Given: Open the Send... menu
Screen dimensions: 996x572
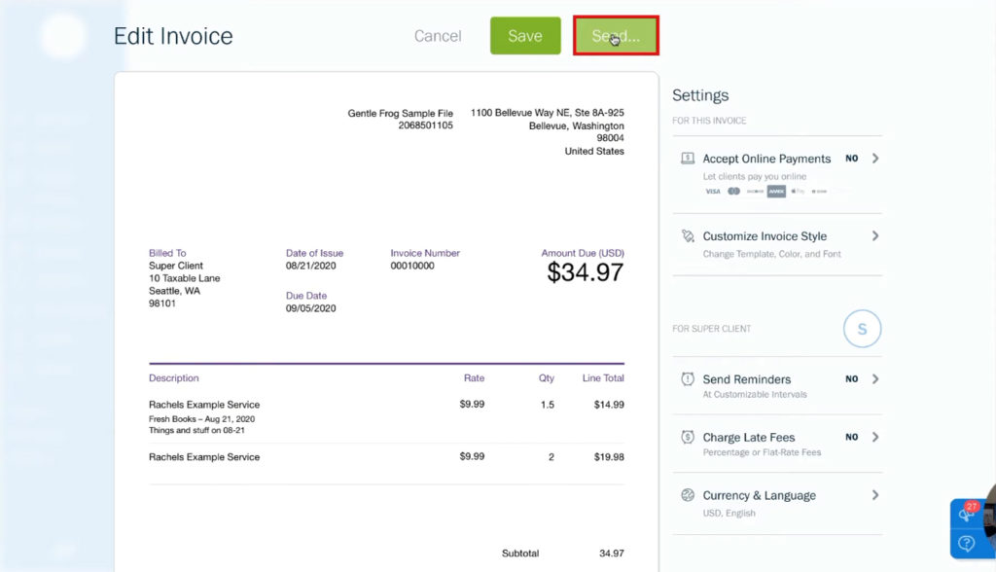Looking at the screenshot, I should (x=616, y=35).
